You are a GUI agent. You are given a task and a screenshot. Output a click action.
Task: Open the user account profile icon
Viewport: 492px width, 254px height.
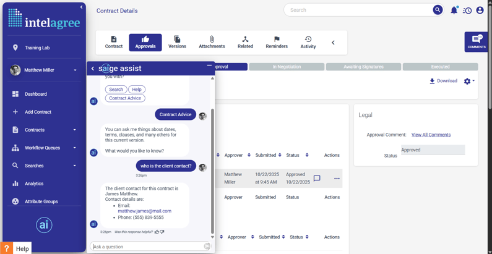pos(480,11)
